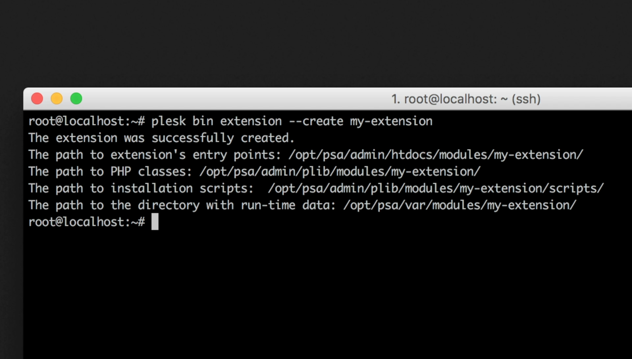
Task: Click the blinking terminal cursor
Action: click(x=155, y=221)
